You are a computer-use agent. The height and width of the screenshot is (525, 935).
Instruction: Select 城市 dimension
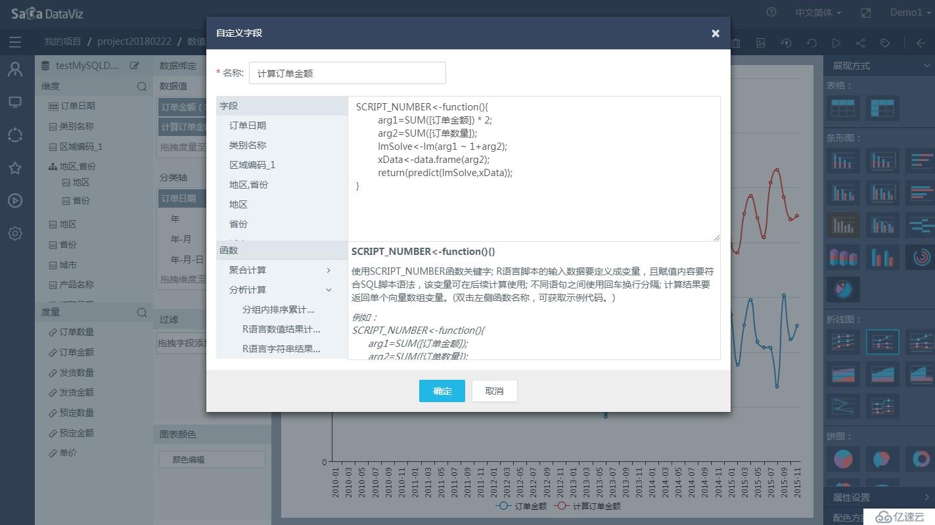tap(68, 265)
